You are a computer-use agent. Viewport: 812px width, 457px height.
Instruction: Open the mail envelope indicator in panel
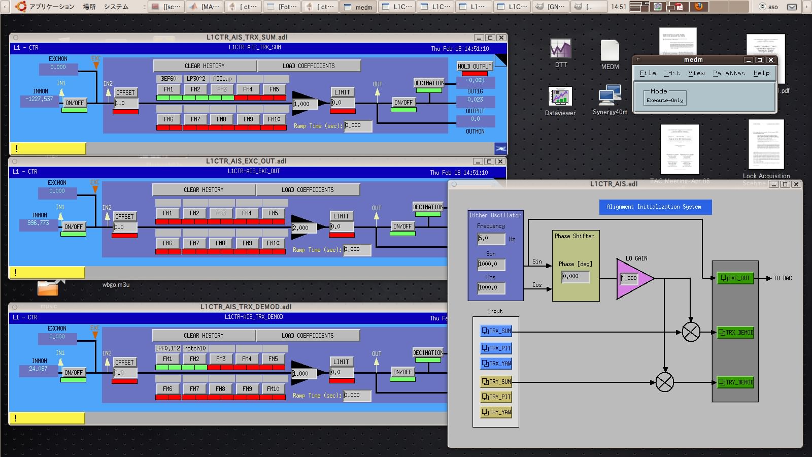pos(792,7)
